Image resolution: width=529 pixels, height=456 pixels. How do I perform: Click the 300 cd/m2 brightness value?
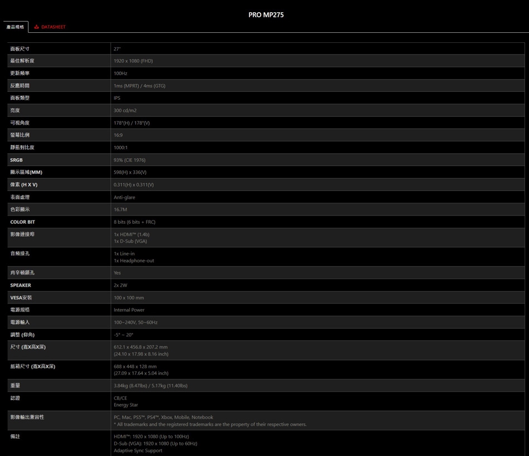point(125,111)
